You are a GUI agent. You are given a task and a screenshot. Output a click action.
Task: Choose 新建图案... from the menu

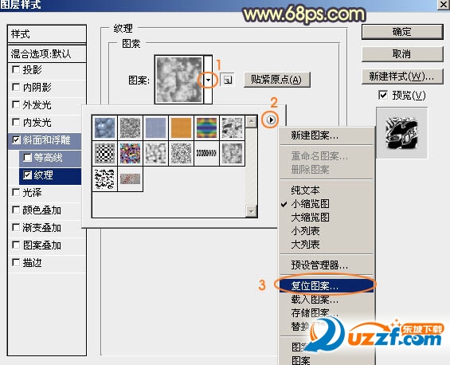[327, 135]
